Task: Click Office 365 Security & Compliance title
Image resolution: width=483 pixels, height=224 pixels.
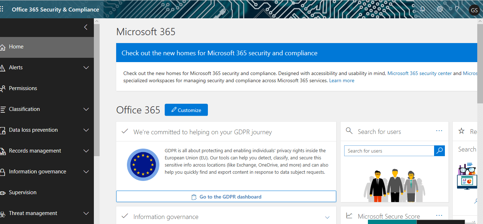Action: tap(55, 9)
